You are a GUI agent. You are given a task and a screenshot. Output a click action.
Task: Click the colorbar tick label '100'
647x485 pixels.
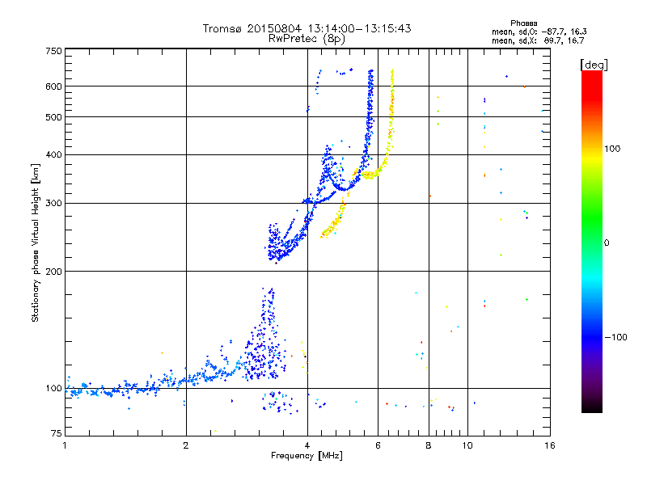pos(612,149)
